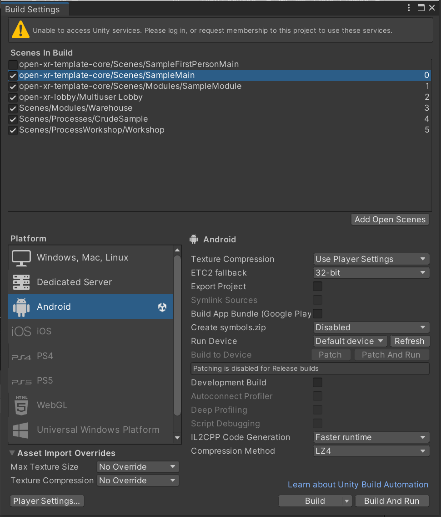Click the Universal Windows Platform logo icon
The width and height of the screenshot is (441, 517).
(21, 430)
